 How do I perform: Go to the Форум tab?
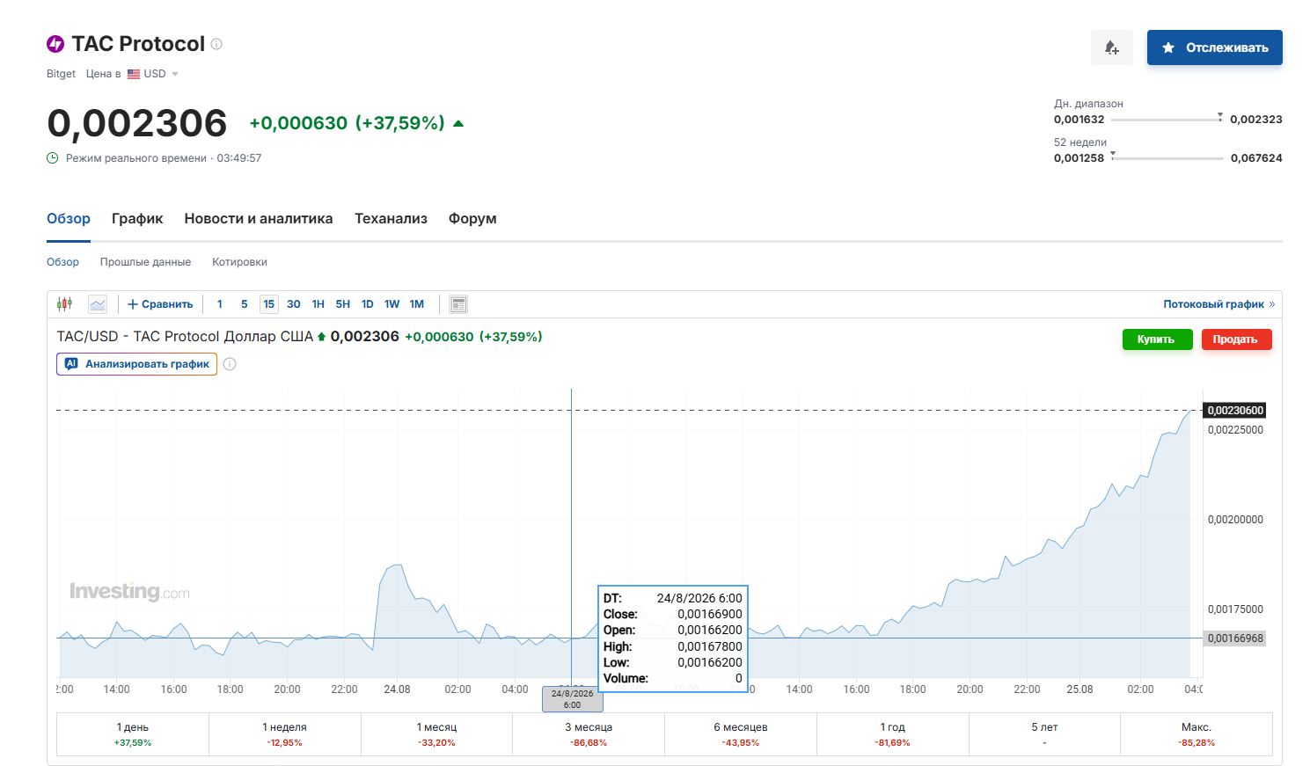[x=472, y=218]
